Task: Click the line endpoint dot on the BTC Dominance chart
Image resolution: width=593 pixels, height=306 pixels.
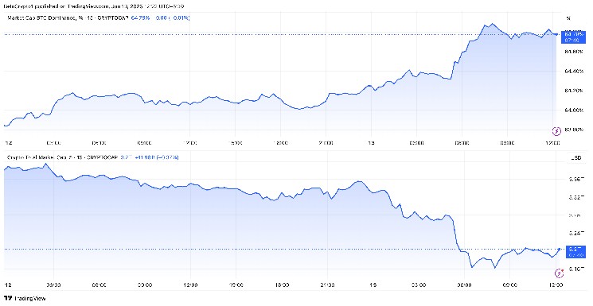Action: pyautogui.click(x=557, y=34)
